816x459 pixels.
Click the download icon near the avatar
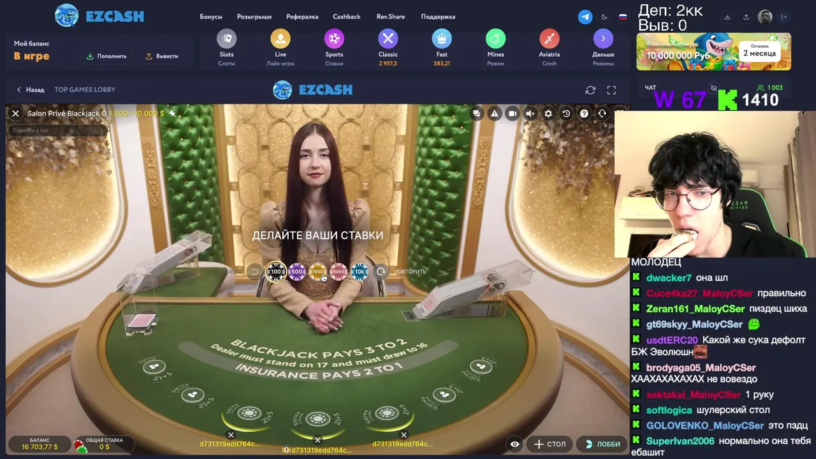click(x=727, y=17)
